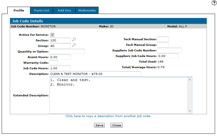Image resolution: width=217 pixels, height=136 pixels.
Task: Click the Description text field
Action: (95, 74)
